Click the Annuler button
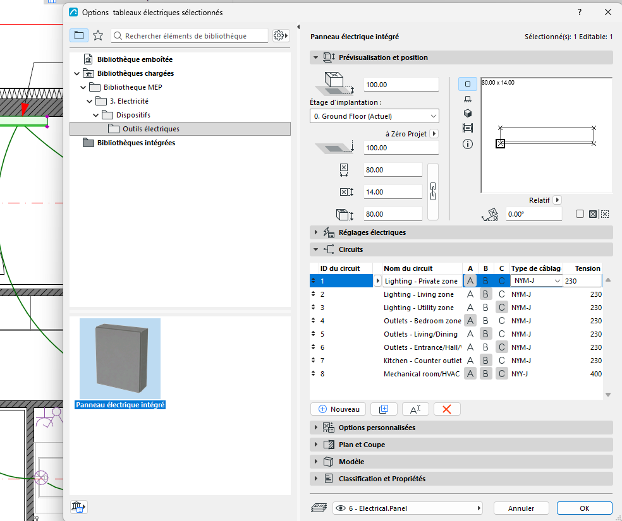Image resolution: width=622 pixels, height=521 pixels. (x=521, y=508)
